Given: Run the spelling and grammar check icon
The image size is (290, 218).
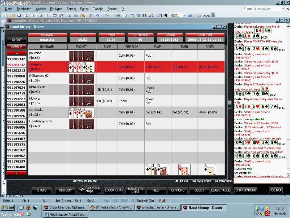Looking at the screenshot, I should coord(55,16).
